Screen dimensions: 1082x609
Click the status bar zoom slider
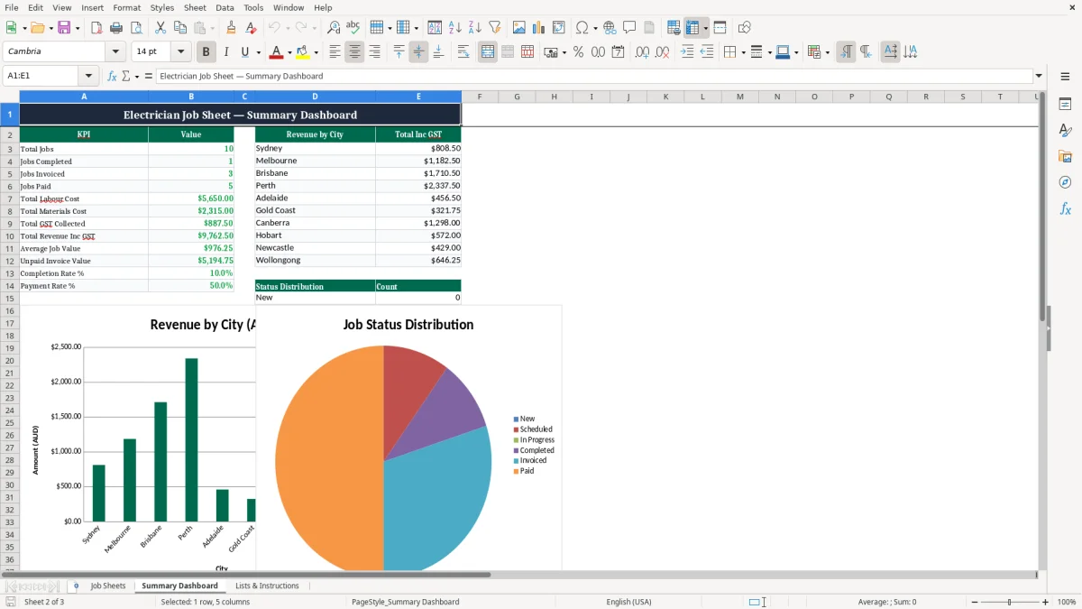(x=1010, y=602)
